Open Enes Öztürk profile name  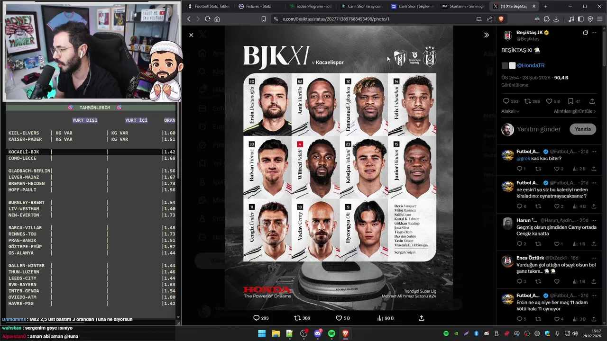pyautogui.click(x=529, y=258)
